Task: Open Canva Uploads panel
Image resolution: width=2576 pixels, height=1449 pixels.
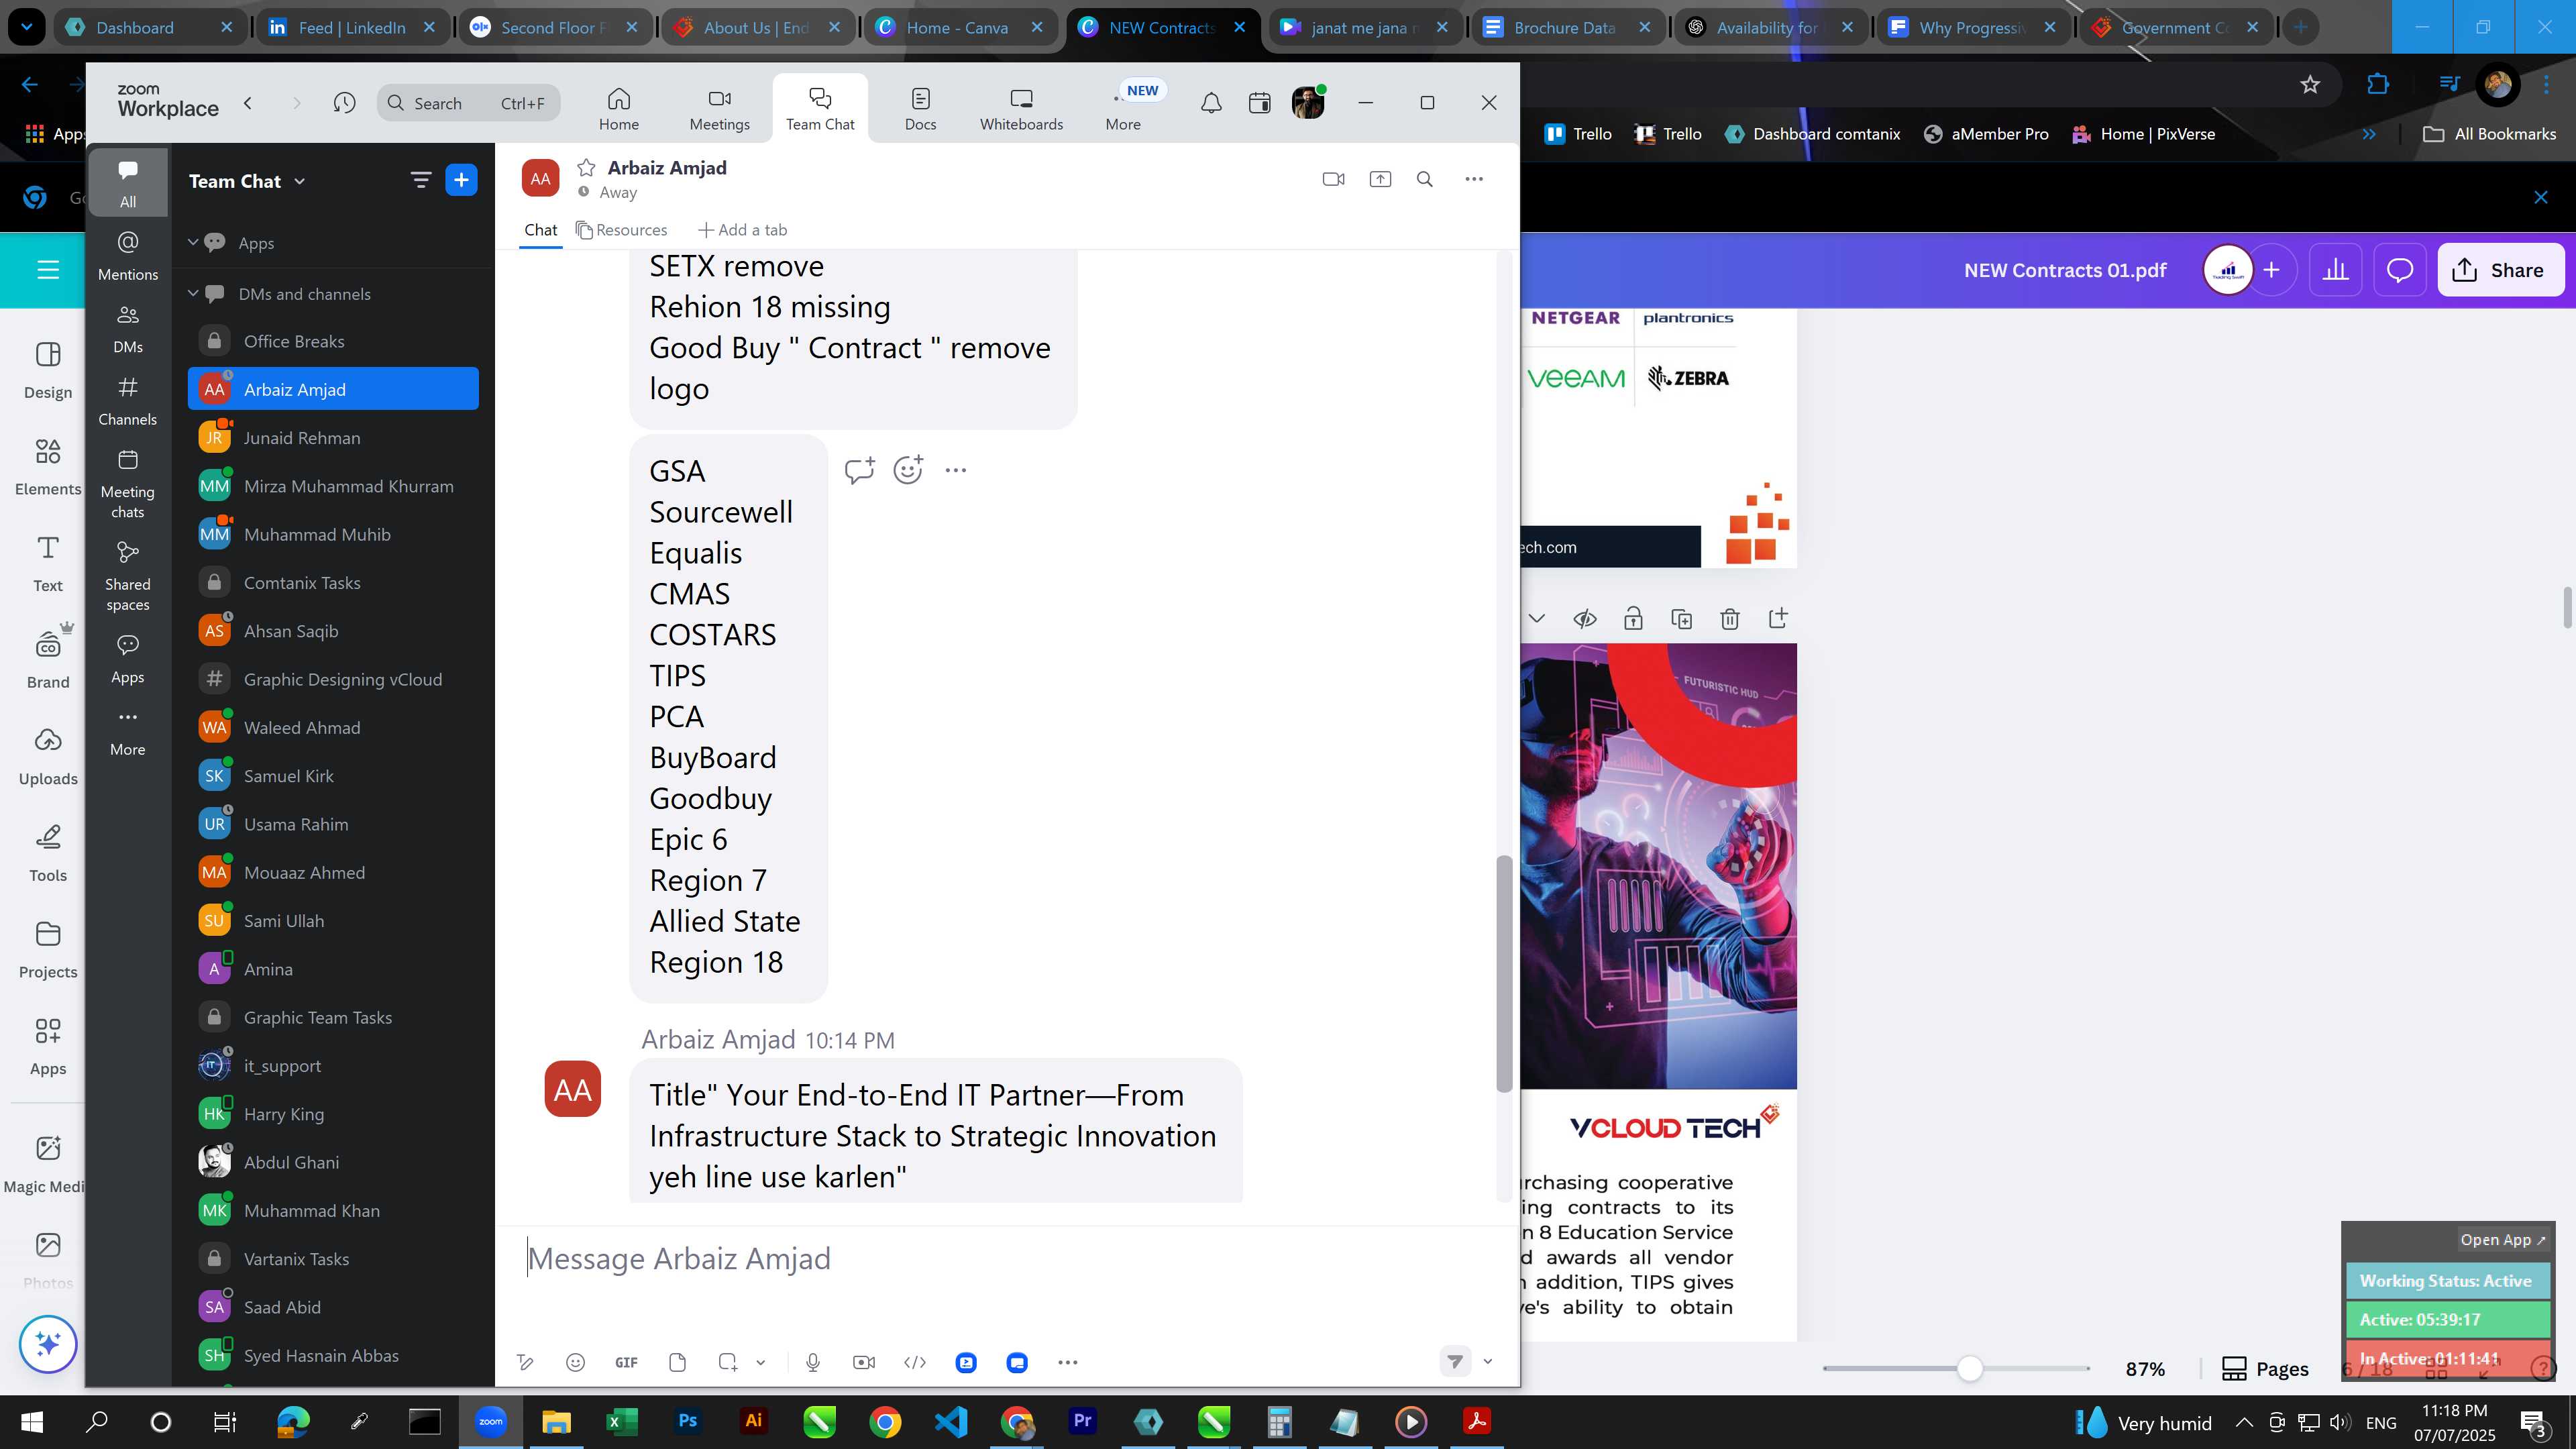Action: (48, 757)
